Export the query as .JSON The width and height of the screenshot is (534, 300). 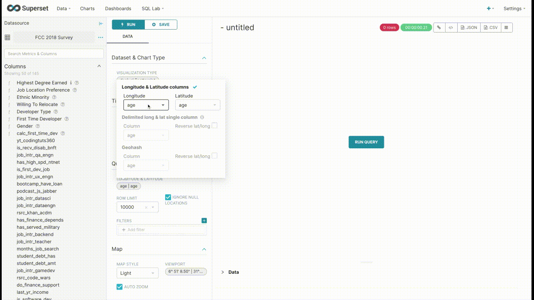coord(469,27)
